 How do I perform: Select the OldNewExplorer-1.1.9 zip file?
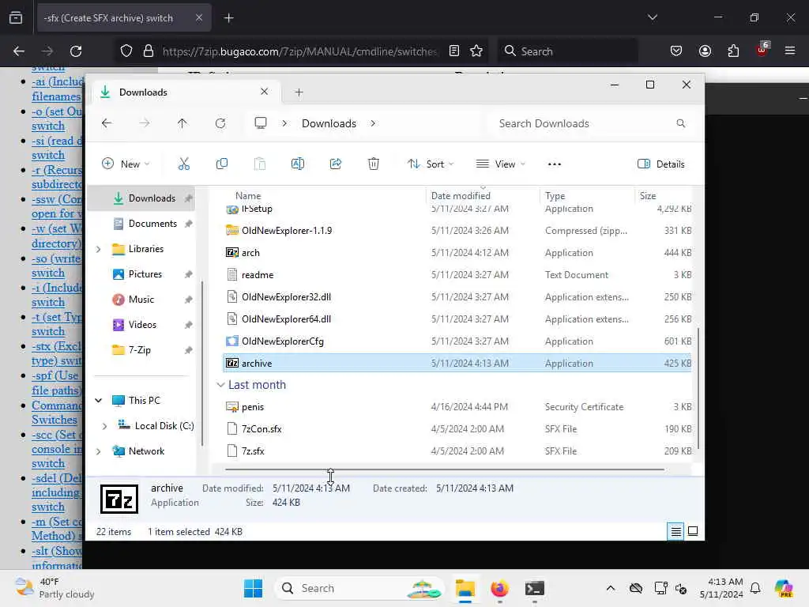(457, 231)
